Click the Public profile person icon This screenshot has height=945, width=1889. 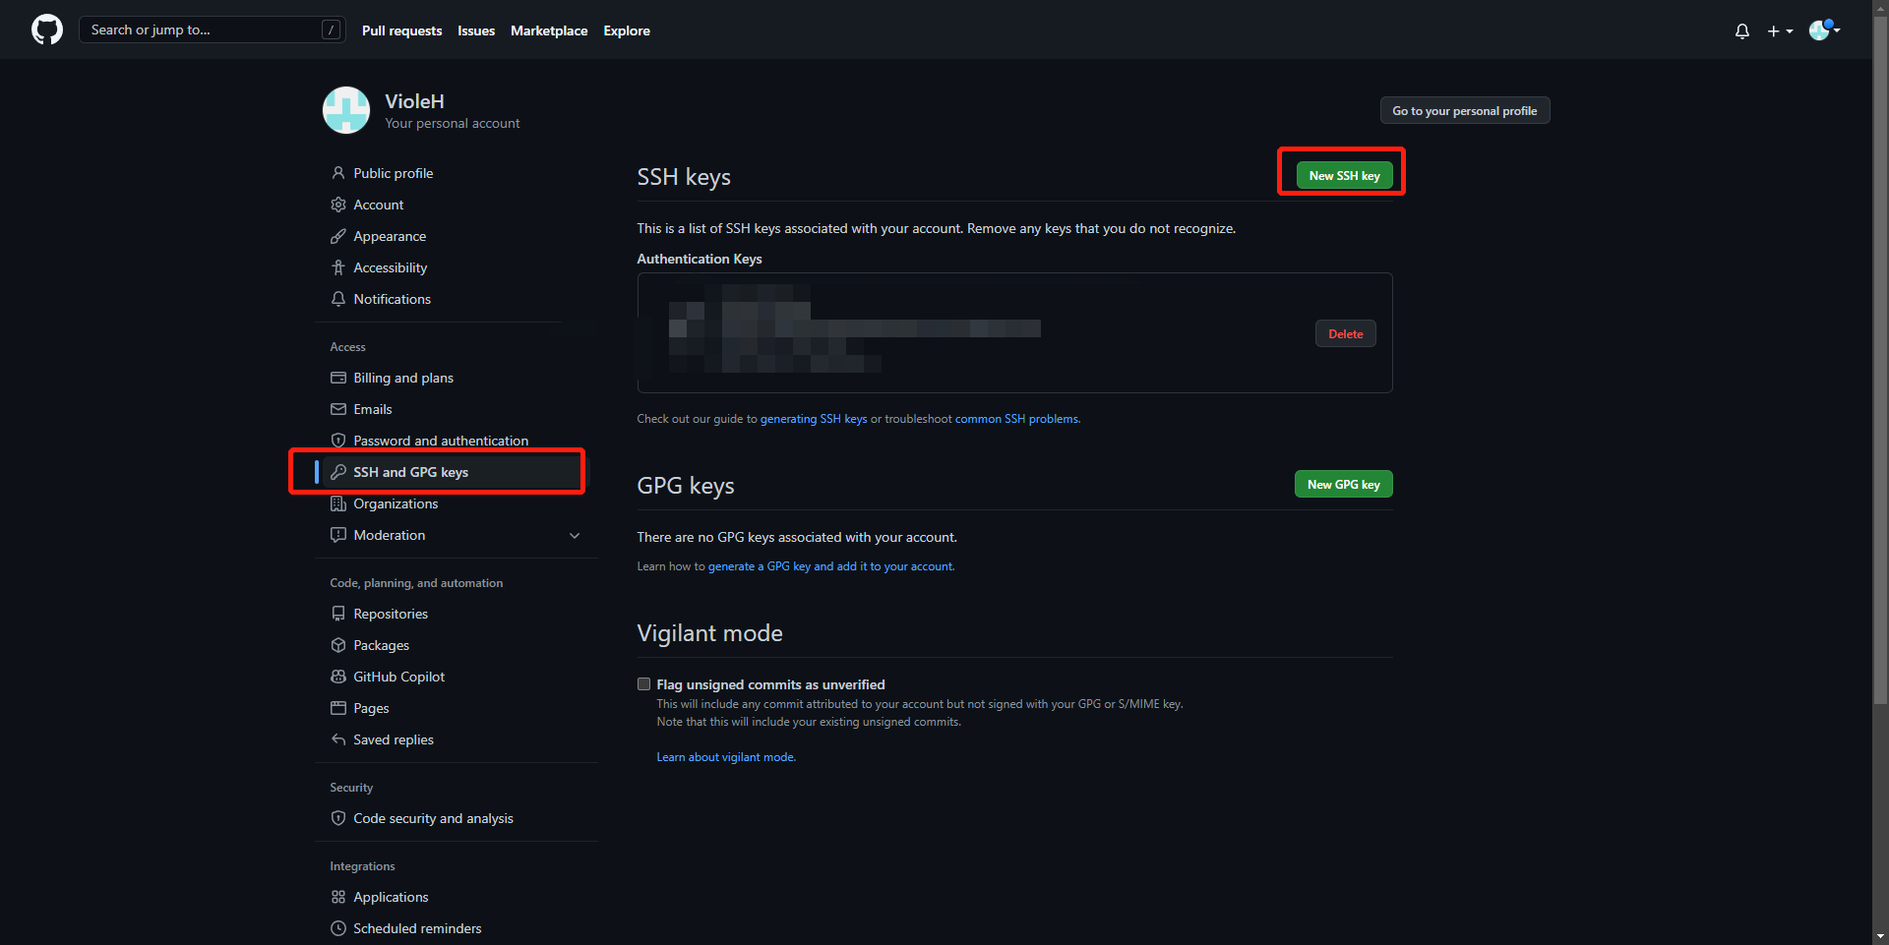click(338, 173)
